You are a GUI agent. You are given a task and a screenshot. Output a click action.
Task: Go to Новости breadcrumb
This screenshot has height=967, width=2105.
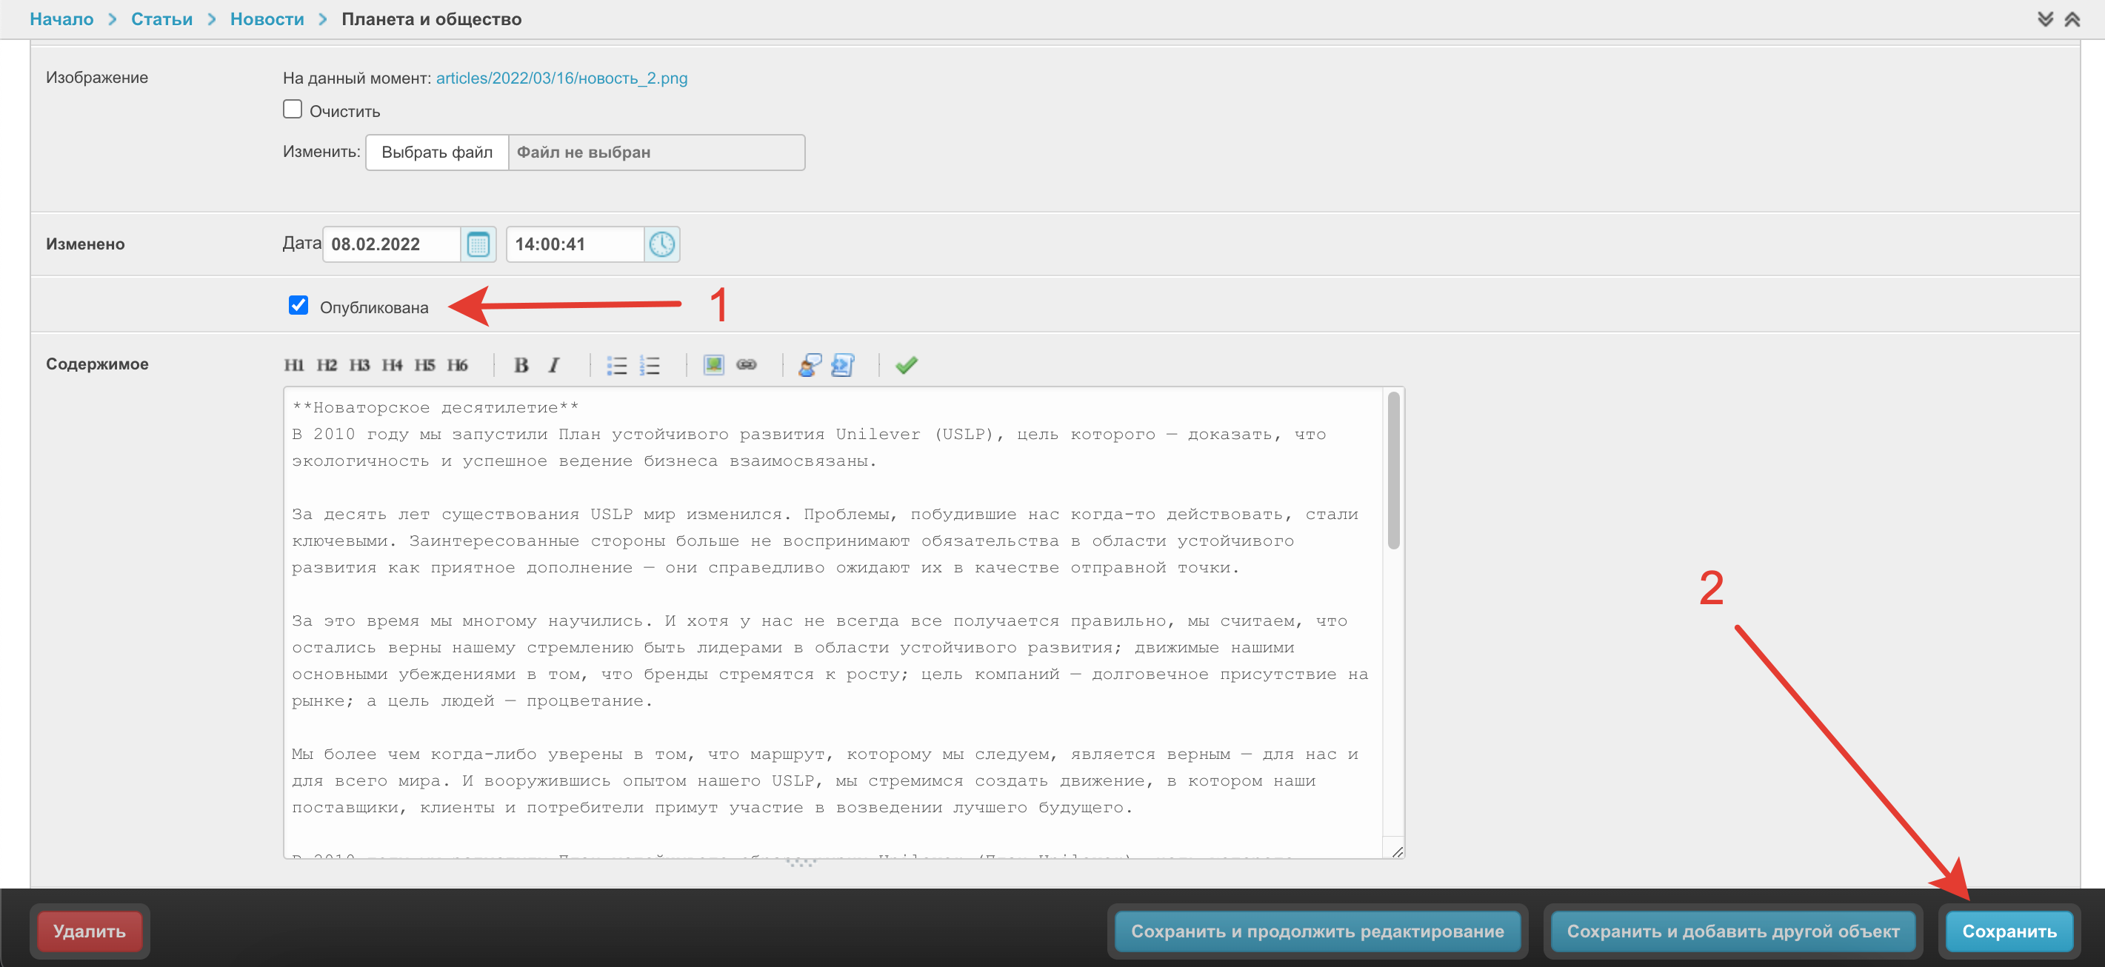267,19
